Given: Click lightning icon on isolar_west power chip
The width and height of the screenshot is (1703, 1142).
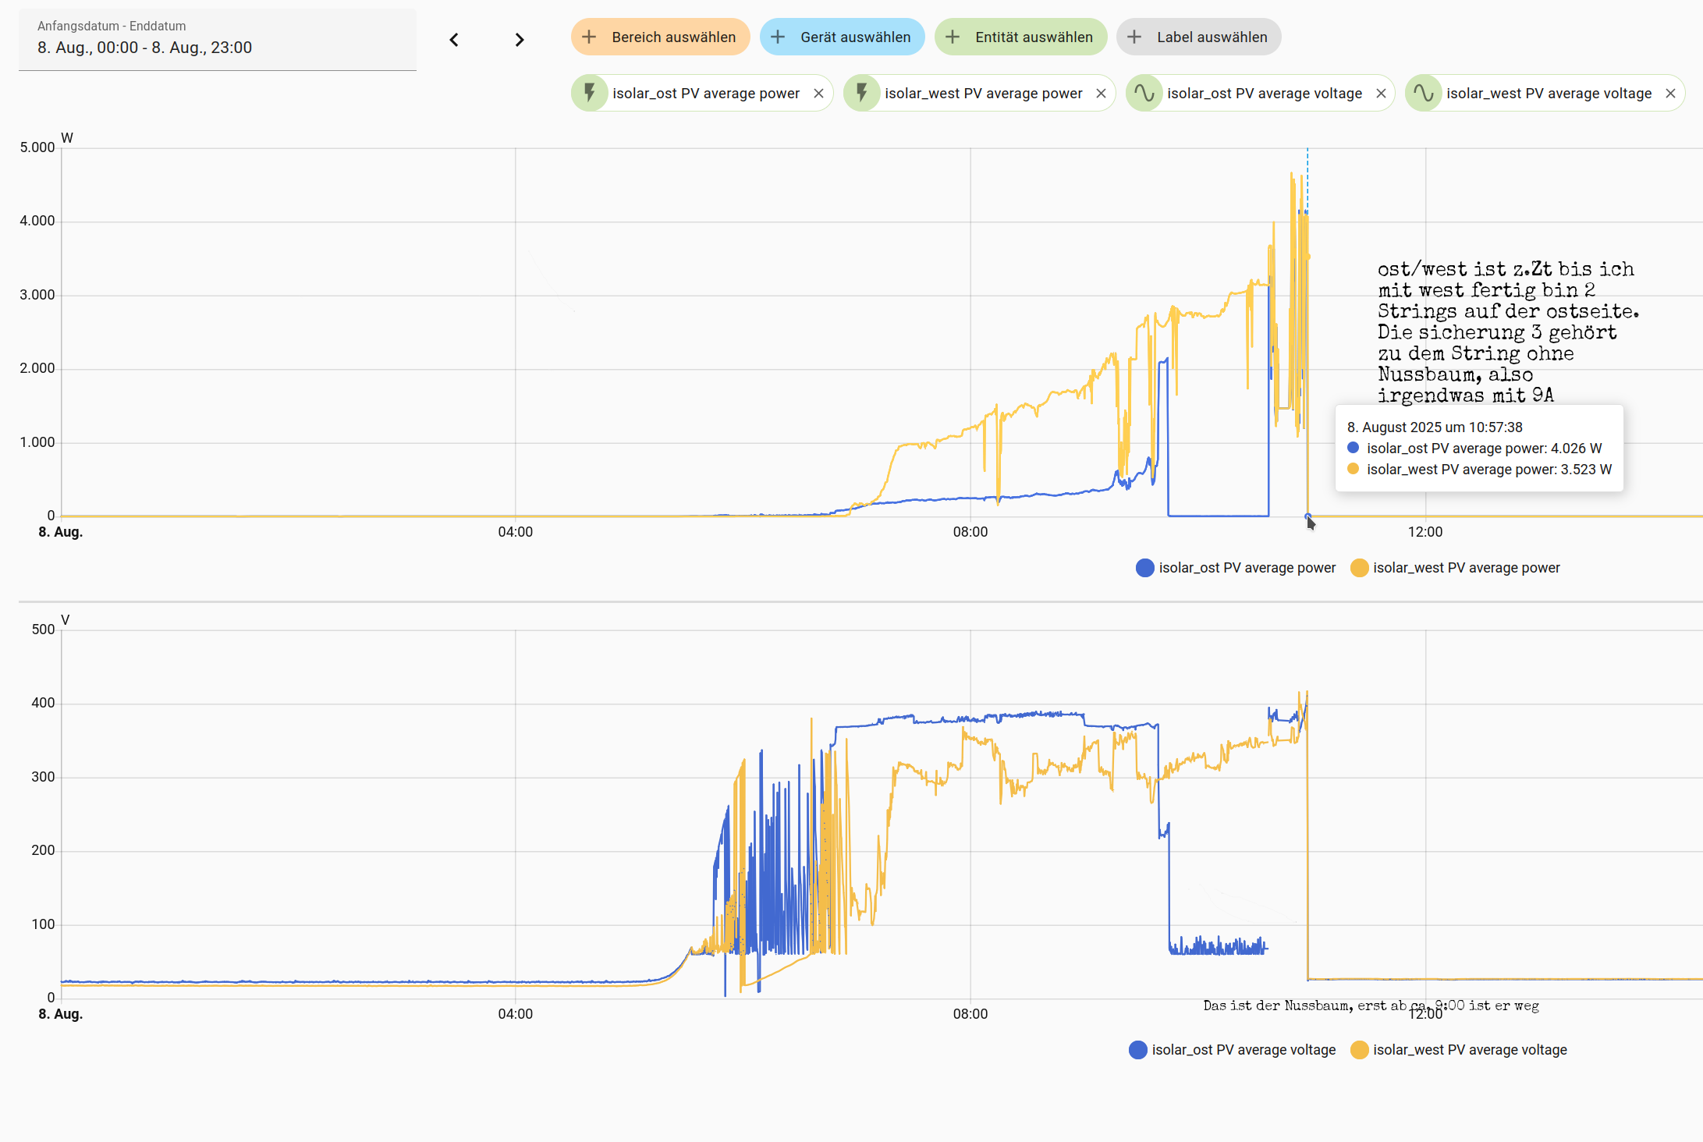Looking at the screenshot, I should click(x=862, y=94).
